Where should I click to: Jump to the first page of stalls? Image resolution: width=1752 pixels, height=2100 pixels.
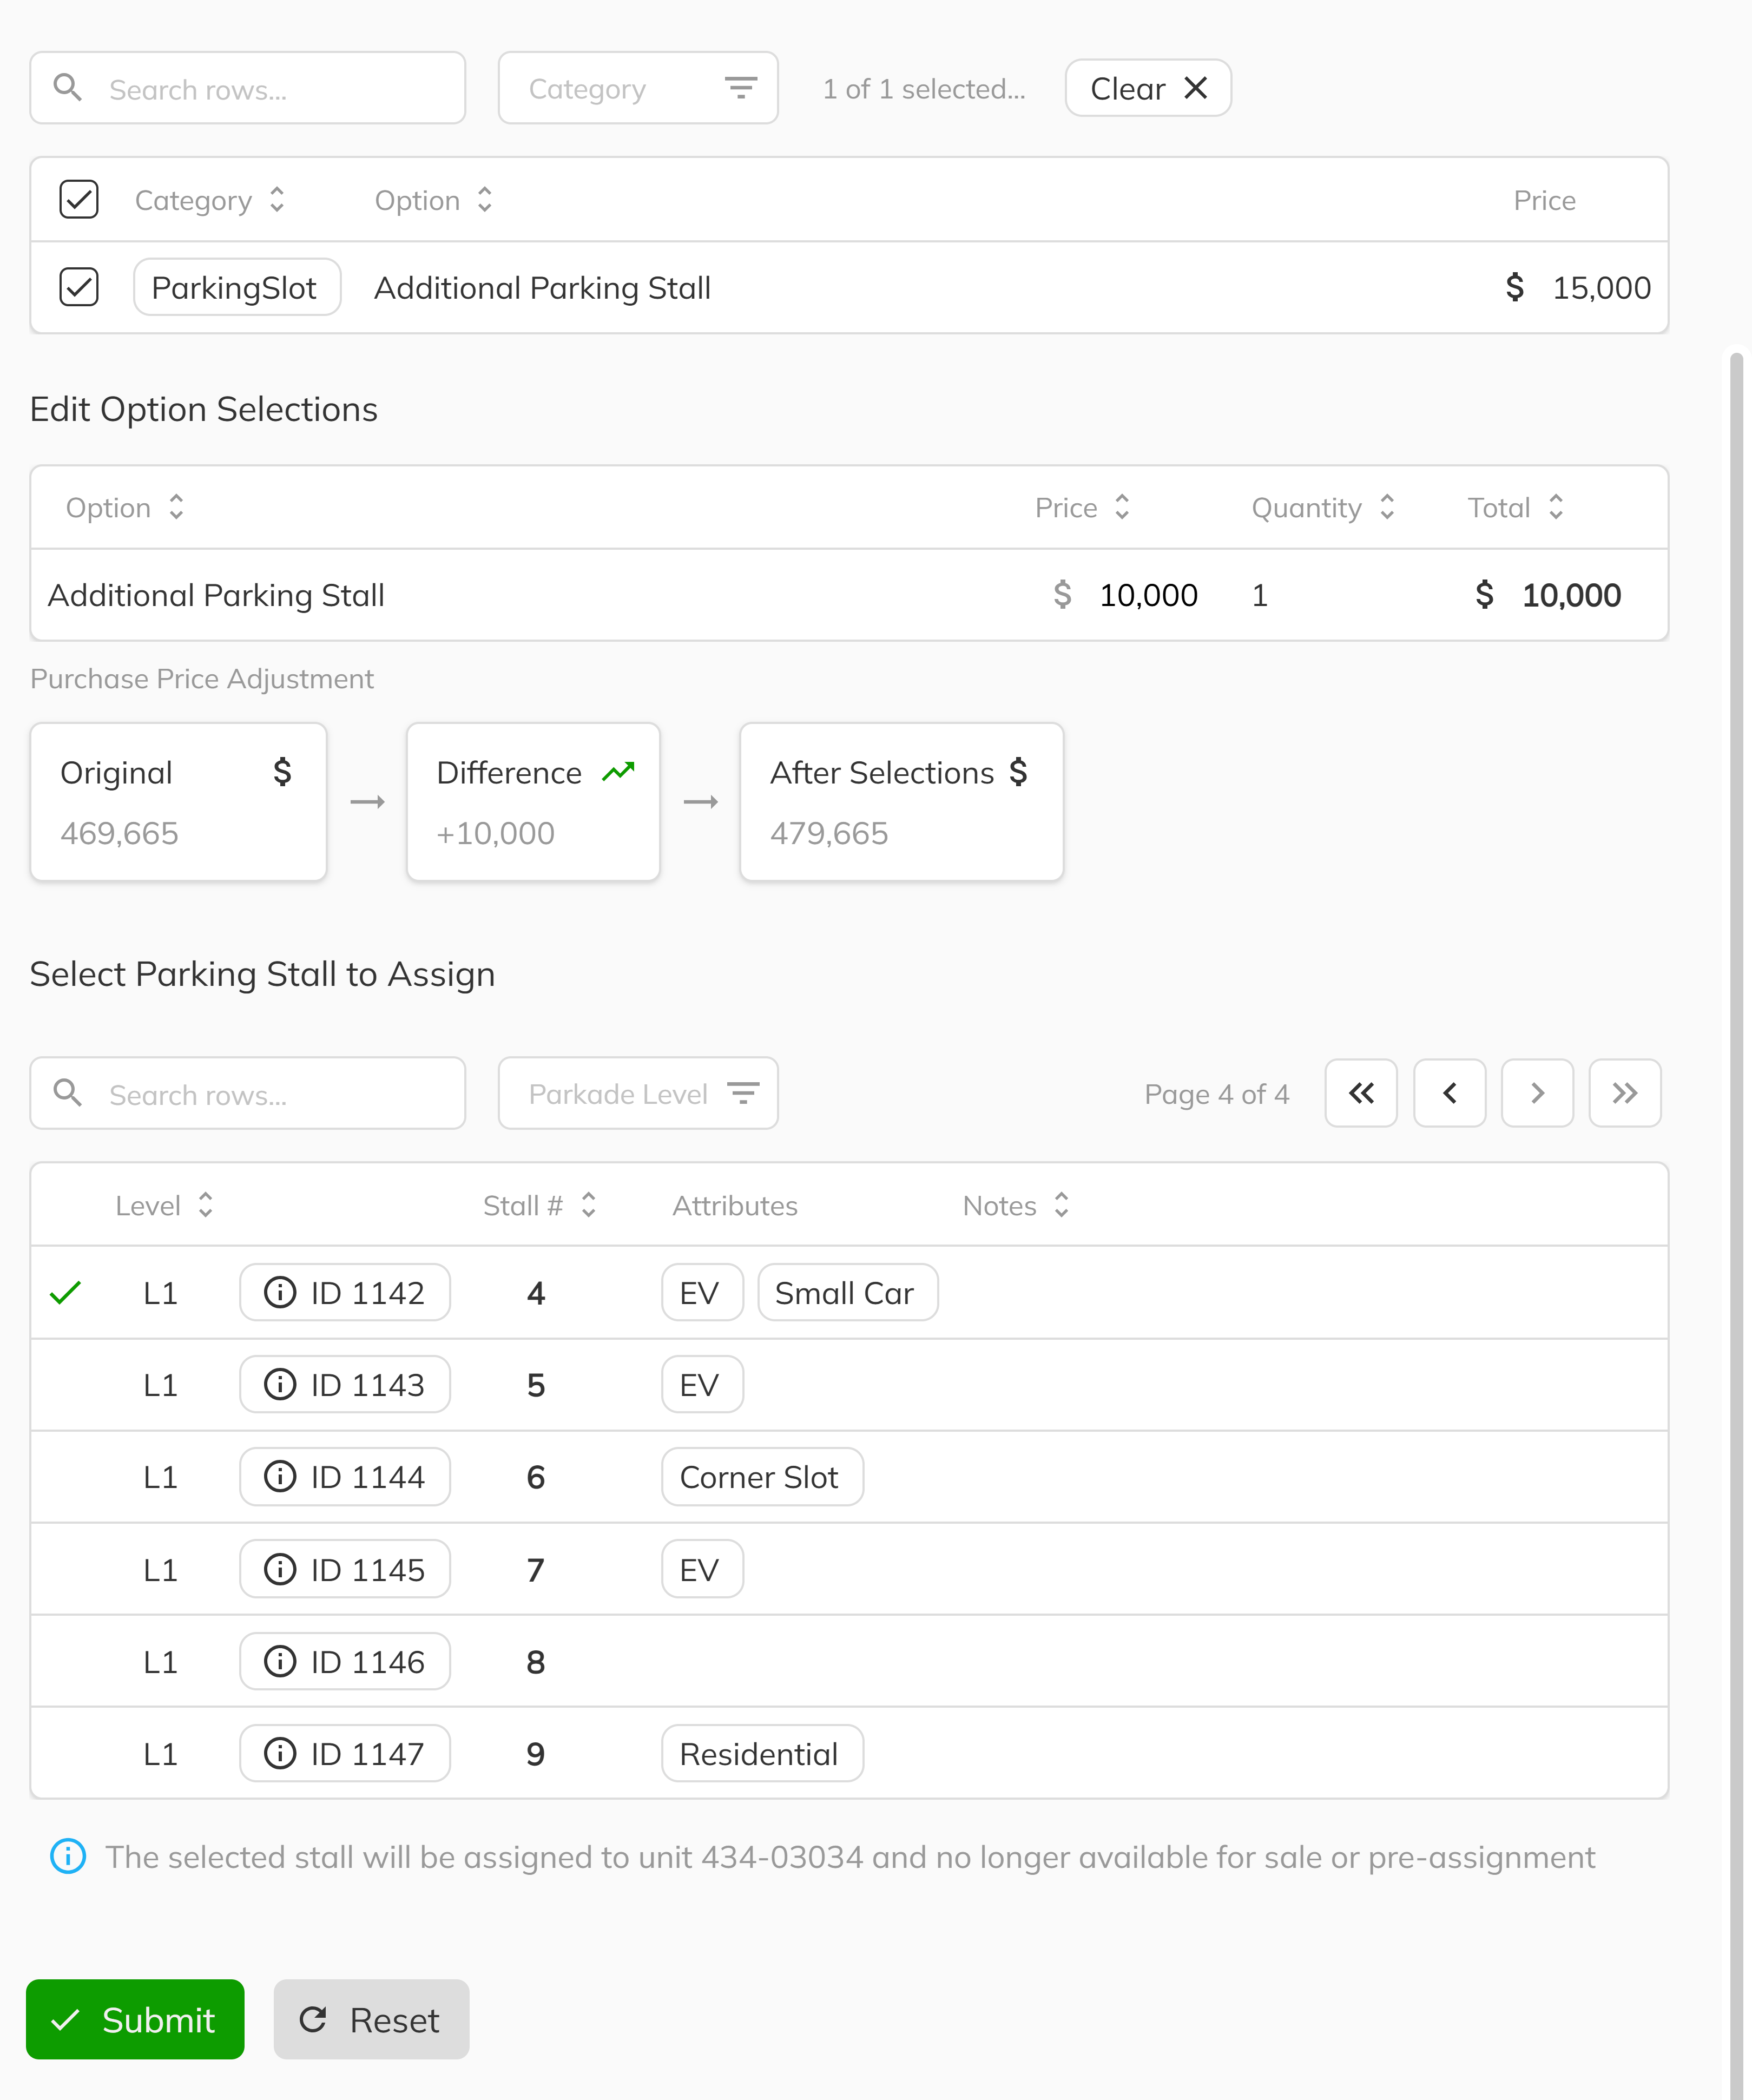pos(1361,1093)
